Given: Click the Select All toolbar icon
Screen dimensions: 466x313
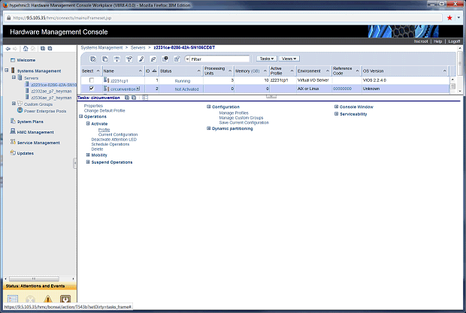Looking at the screenshot, I should point(93,59).
